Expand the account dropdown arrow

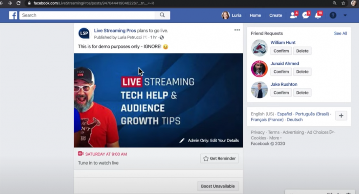[x=345, y=15]
